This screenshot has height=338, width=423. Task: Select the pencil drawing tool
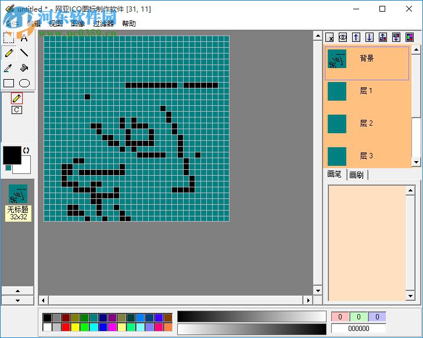click(9, 53)
